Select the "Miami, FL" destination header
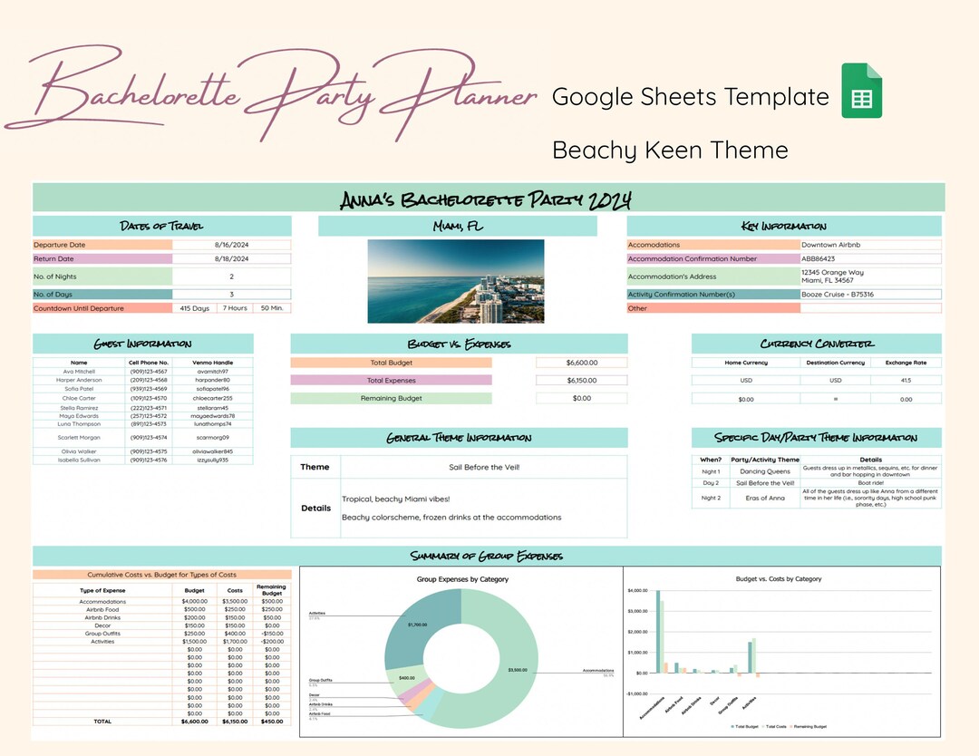The height and width of the screenshot is (756, 979). point(458,226)
